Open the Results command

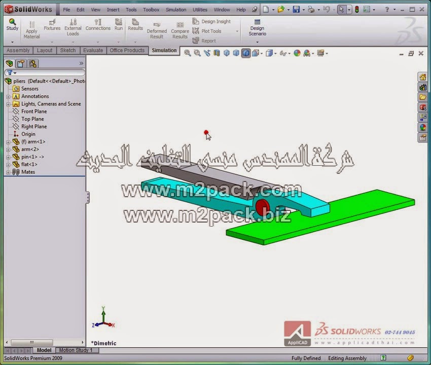click(x=135, y=25)
